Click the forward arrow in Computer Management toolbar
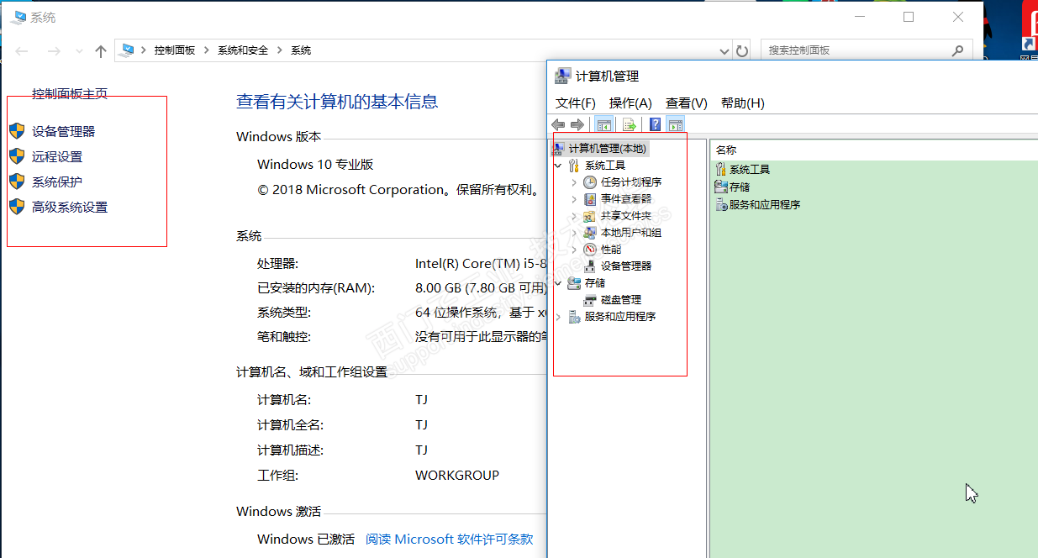This screenshot has height=558, width=1038. click(x=577, y=125)
